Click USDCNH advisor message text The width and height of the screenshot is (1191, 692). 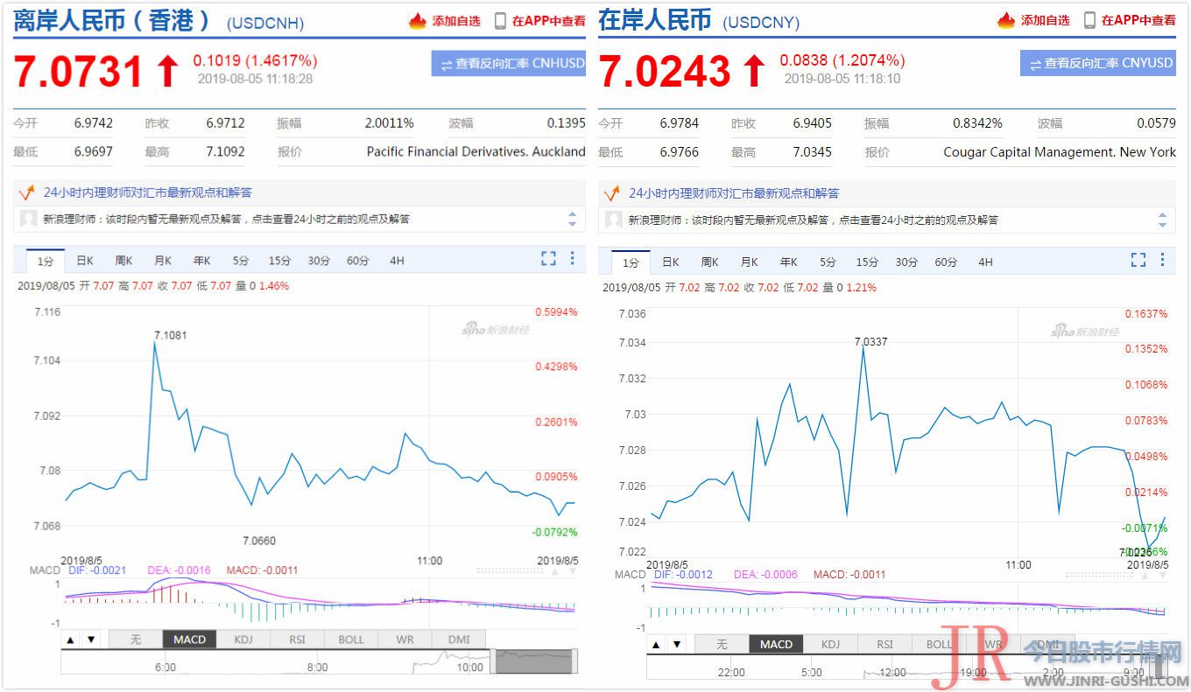point(226,219)
